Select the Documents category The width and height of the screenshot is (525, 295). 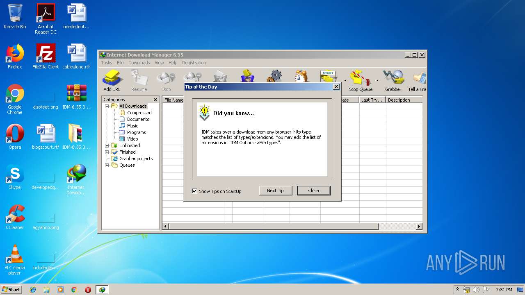138,119
